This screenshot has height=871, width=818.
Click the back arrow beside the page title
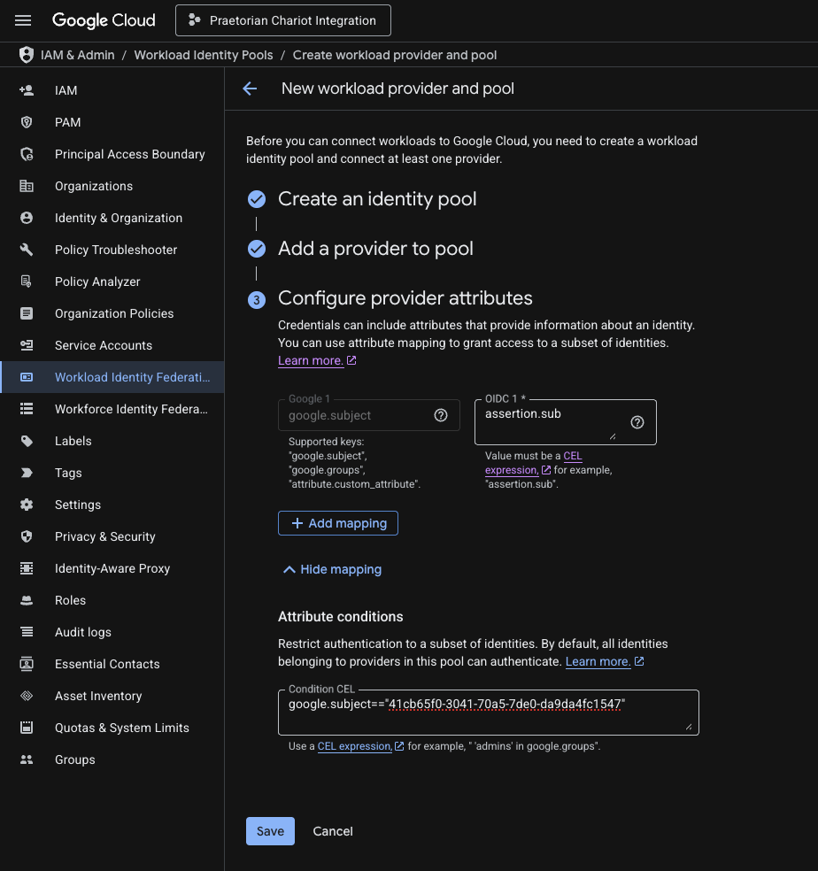point(250,89)
